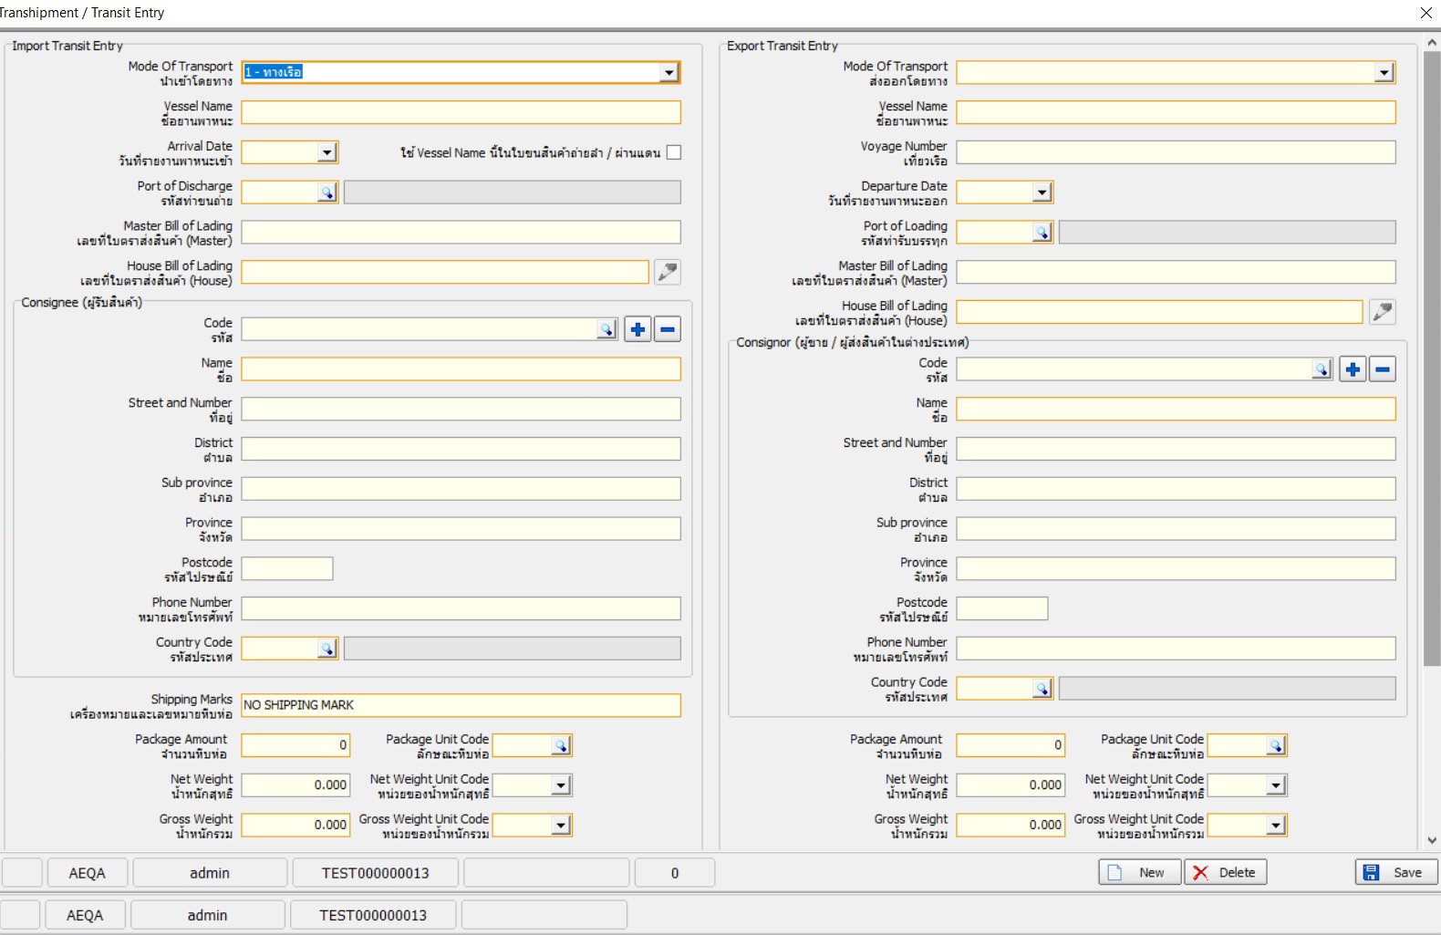
Task: Expand Import Net Weight Unit Code dropdown
Action: point(562,785)
